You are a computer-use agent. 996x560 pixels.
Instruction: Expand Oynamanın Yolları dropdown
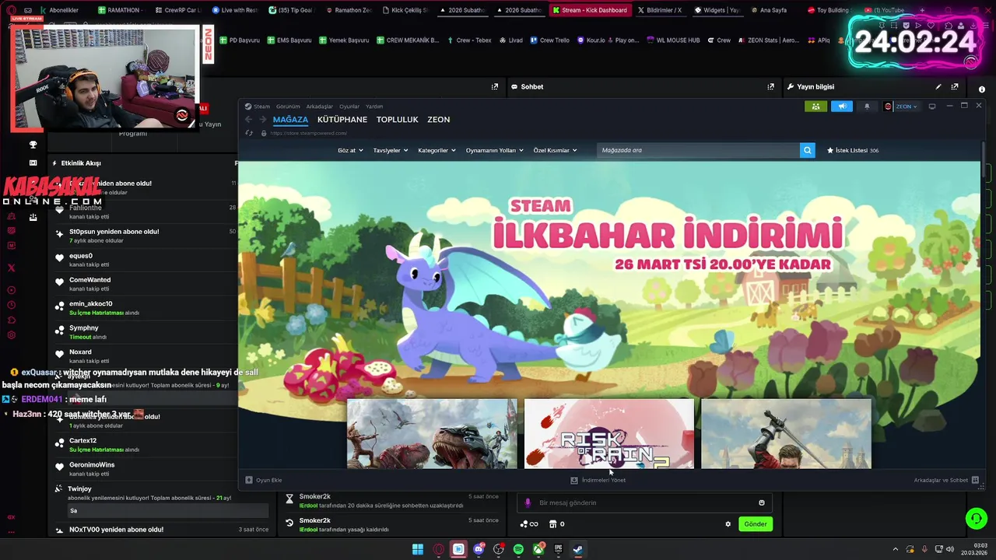point(494,150)
